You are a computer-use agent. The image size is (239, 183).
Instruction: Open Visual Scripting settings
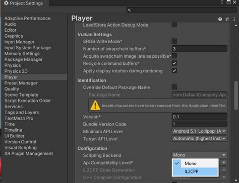click(21, 148)
